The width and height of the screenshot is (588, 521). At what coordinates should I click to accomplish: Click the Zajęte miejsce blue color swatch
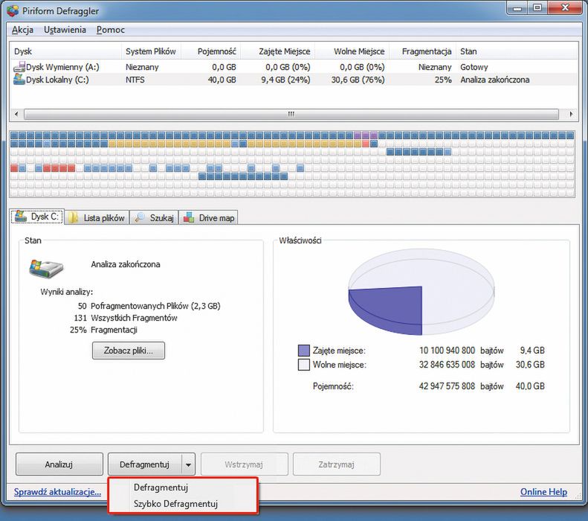click(x=303, y=350)
